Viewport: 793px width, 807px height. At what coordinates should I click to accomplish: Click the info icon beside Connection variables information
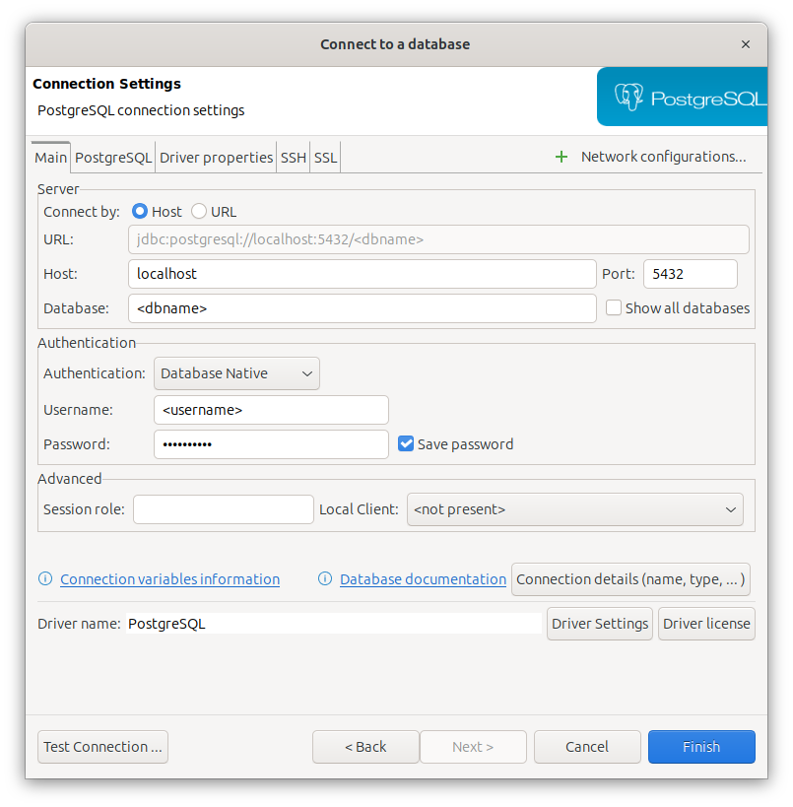click(45, 578)
